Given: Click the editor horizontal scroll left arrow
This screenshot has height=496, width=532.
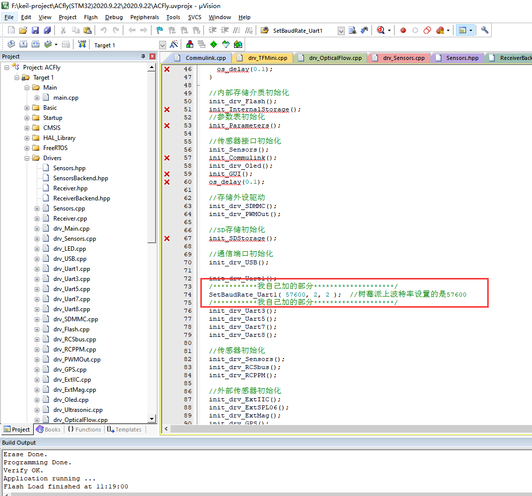Looking at the screenshot, I should pos(166,429).
